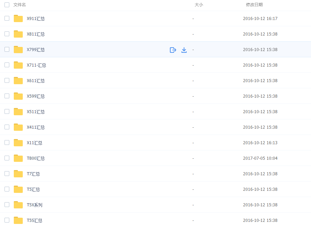Image resolution: width=311 pixels, height=226 pixels.
Task: Open the X711-汇总 folder icon
Action: [18, 65]
